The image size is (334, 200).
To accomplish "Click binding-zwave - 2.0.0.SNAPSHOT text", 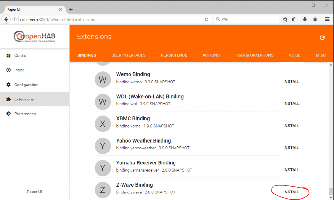I will click(146, 192).
